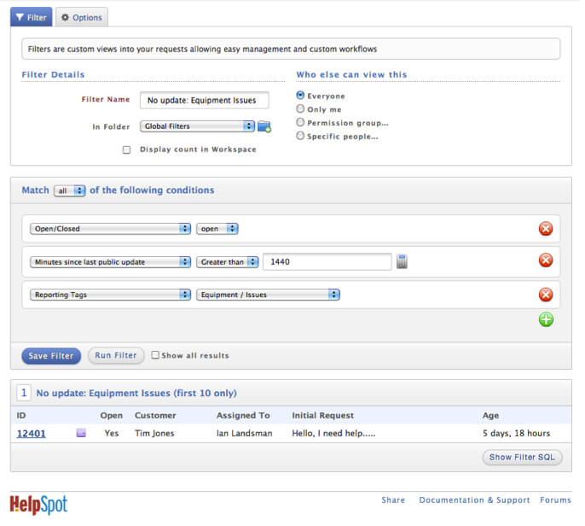Click the results count badge showing 1

[x=24, y=393]
